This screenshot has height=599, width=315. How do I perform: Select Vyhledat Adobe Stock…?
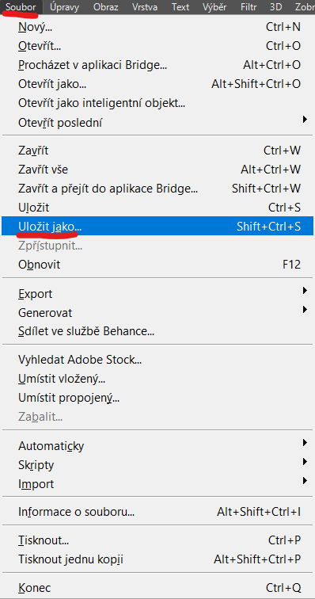pyautogui.click(x=157, y=360)
